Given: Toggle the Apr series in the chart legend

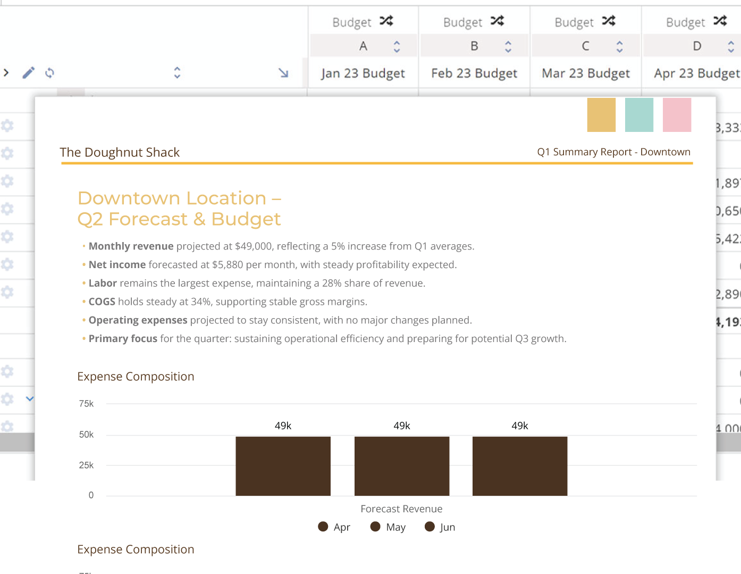Looking at the screenshot, I should click(x=334, y=527).
